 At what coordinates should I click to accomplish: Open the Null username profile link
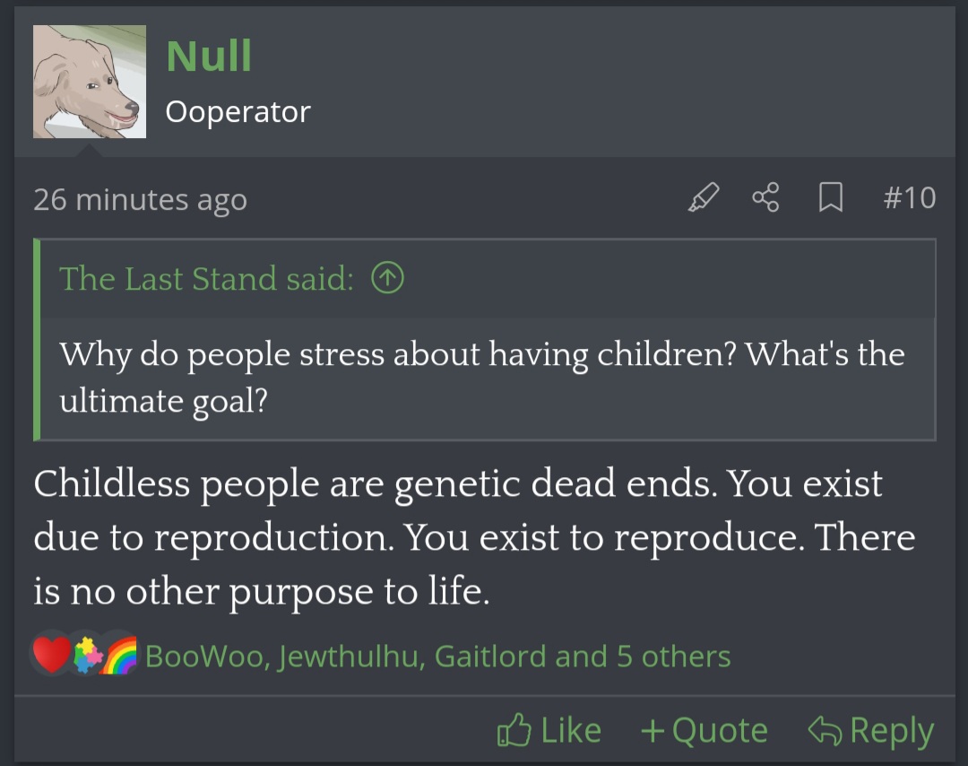[x=209, y=57]
